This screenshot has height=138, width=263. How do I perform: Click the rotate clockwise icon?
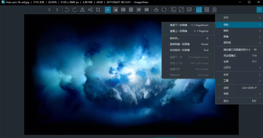[x=75, y=10]
